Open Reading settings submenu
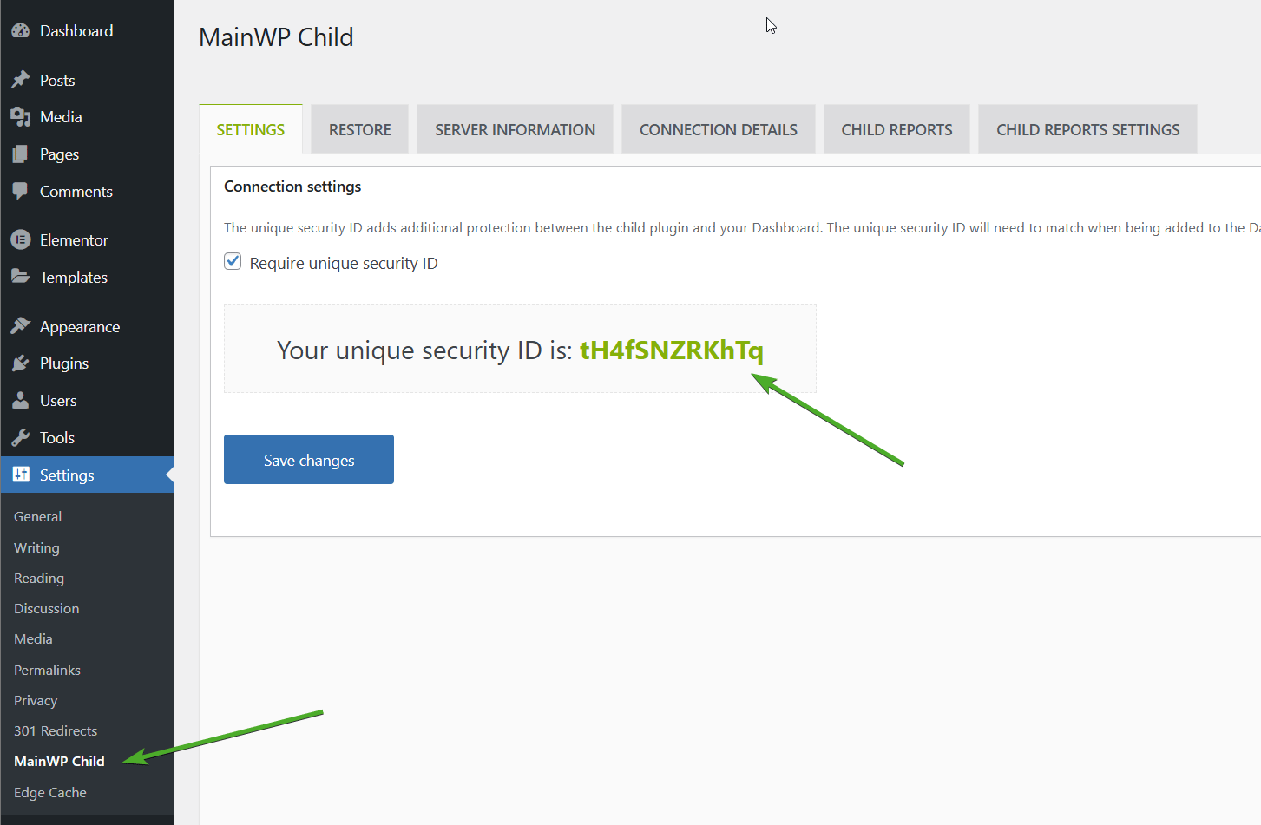This screenshot has height=825, width=1261. click(x=39, y=578)
